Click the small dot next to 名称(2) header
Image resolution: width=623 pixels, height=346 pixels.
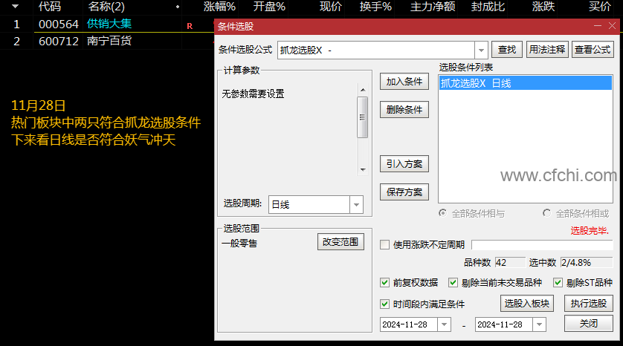177,7
